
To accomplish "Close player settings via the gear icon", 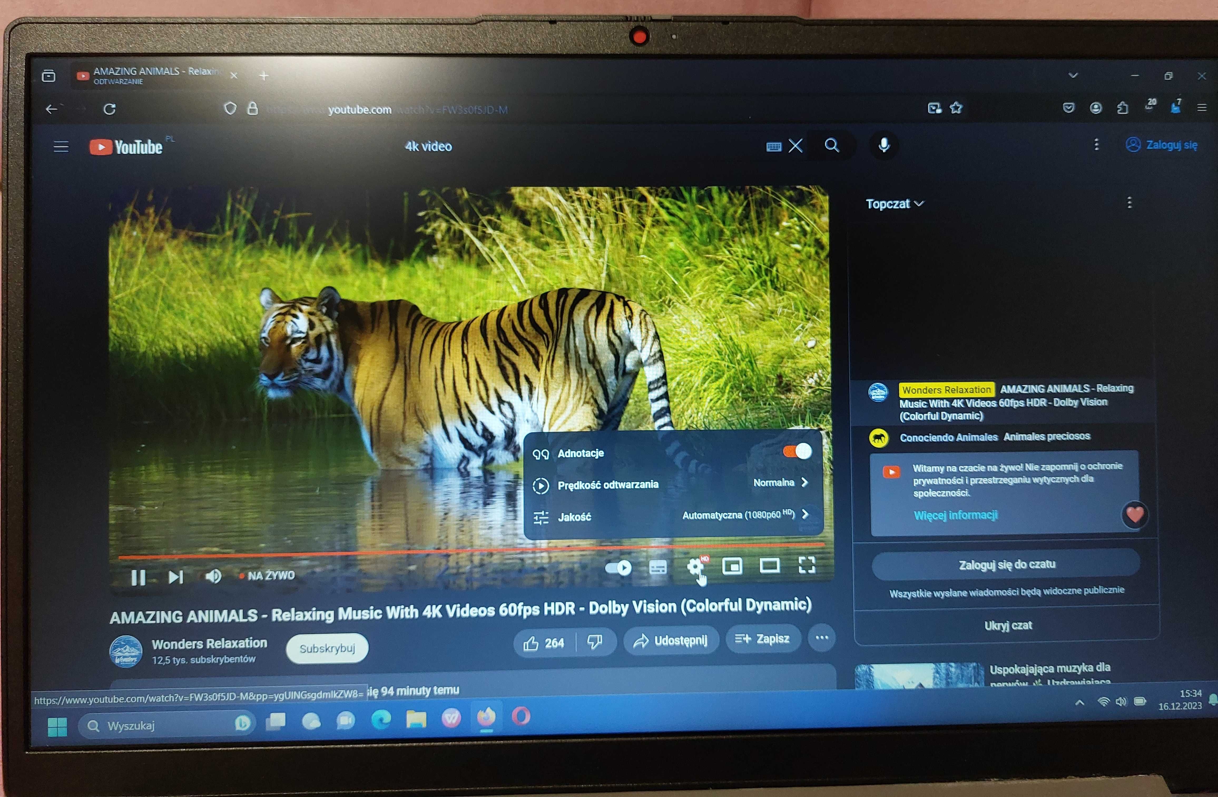I will pos(695,566).
